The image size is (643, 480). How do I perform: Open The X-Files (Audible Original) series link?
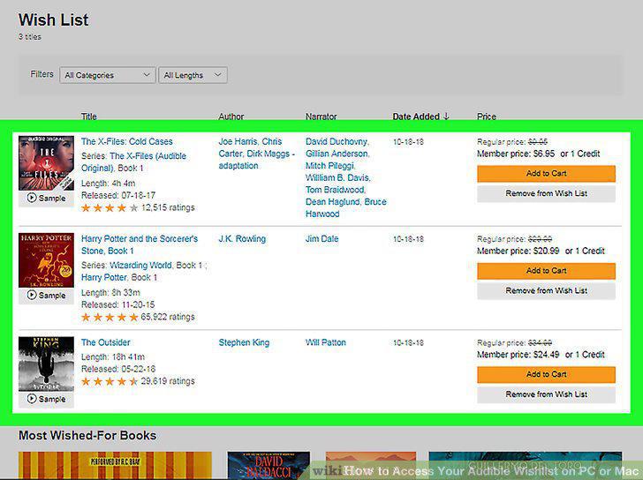coord(133,161)
